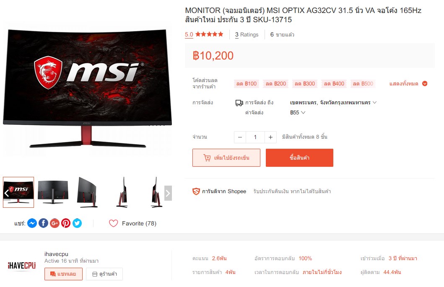View the shop page (ดูร้านค้า)
The height and width of the screenshot is (287, 444).
pyautogui.click(x=105, y=274)
